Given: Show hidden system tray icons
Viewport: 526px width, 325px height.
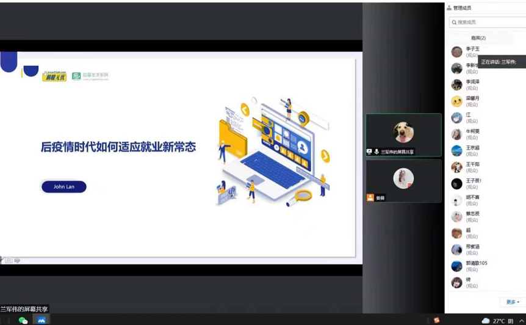Looking at the screenshot, I should pos(522,321).
